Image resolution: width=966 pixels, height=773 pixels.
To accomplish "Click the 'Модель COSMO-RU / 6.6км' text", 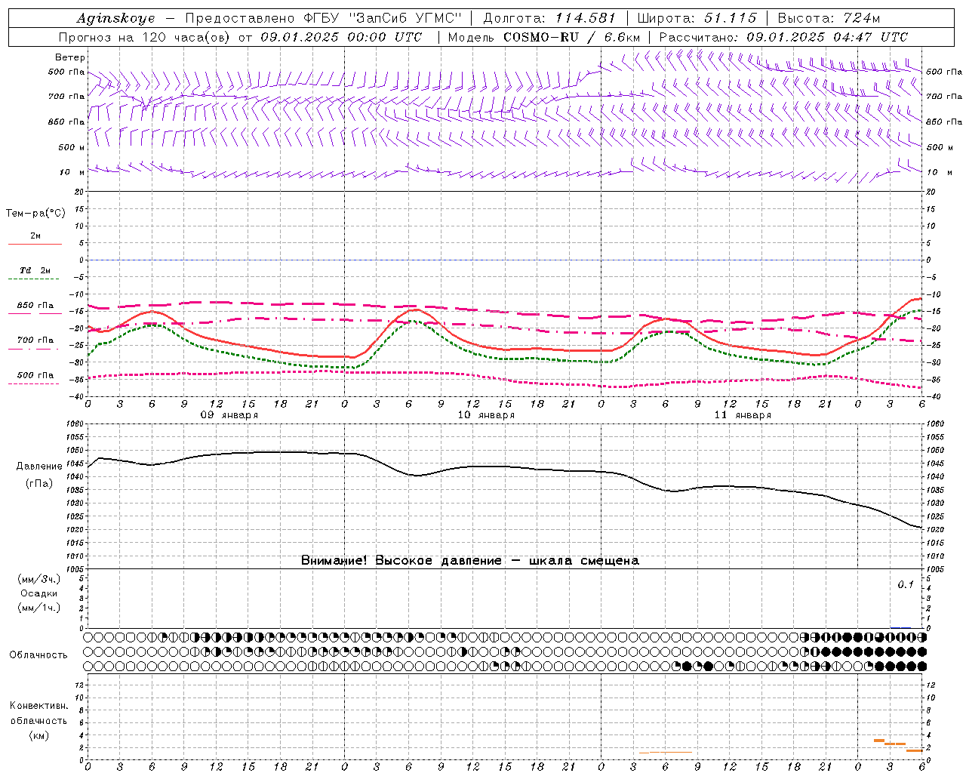I will coord(543,37).
